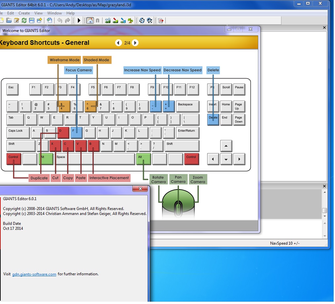Click the 'Decrease Nav Speed' label
This screenshot has width=335, height=304.
point(183,70)
